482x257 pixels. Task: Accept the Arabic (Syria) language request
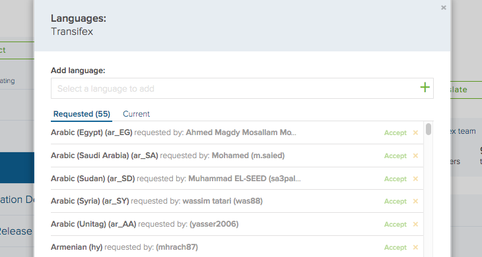click(x=396, y=201)
